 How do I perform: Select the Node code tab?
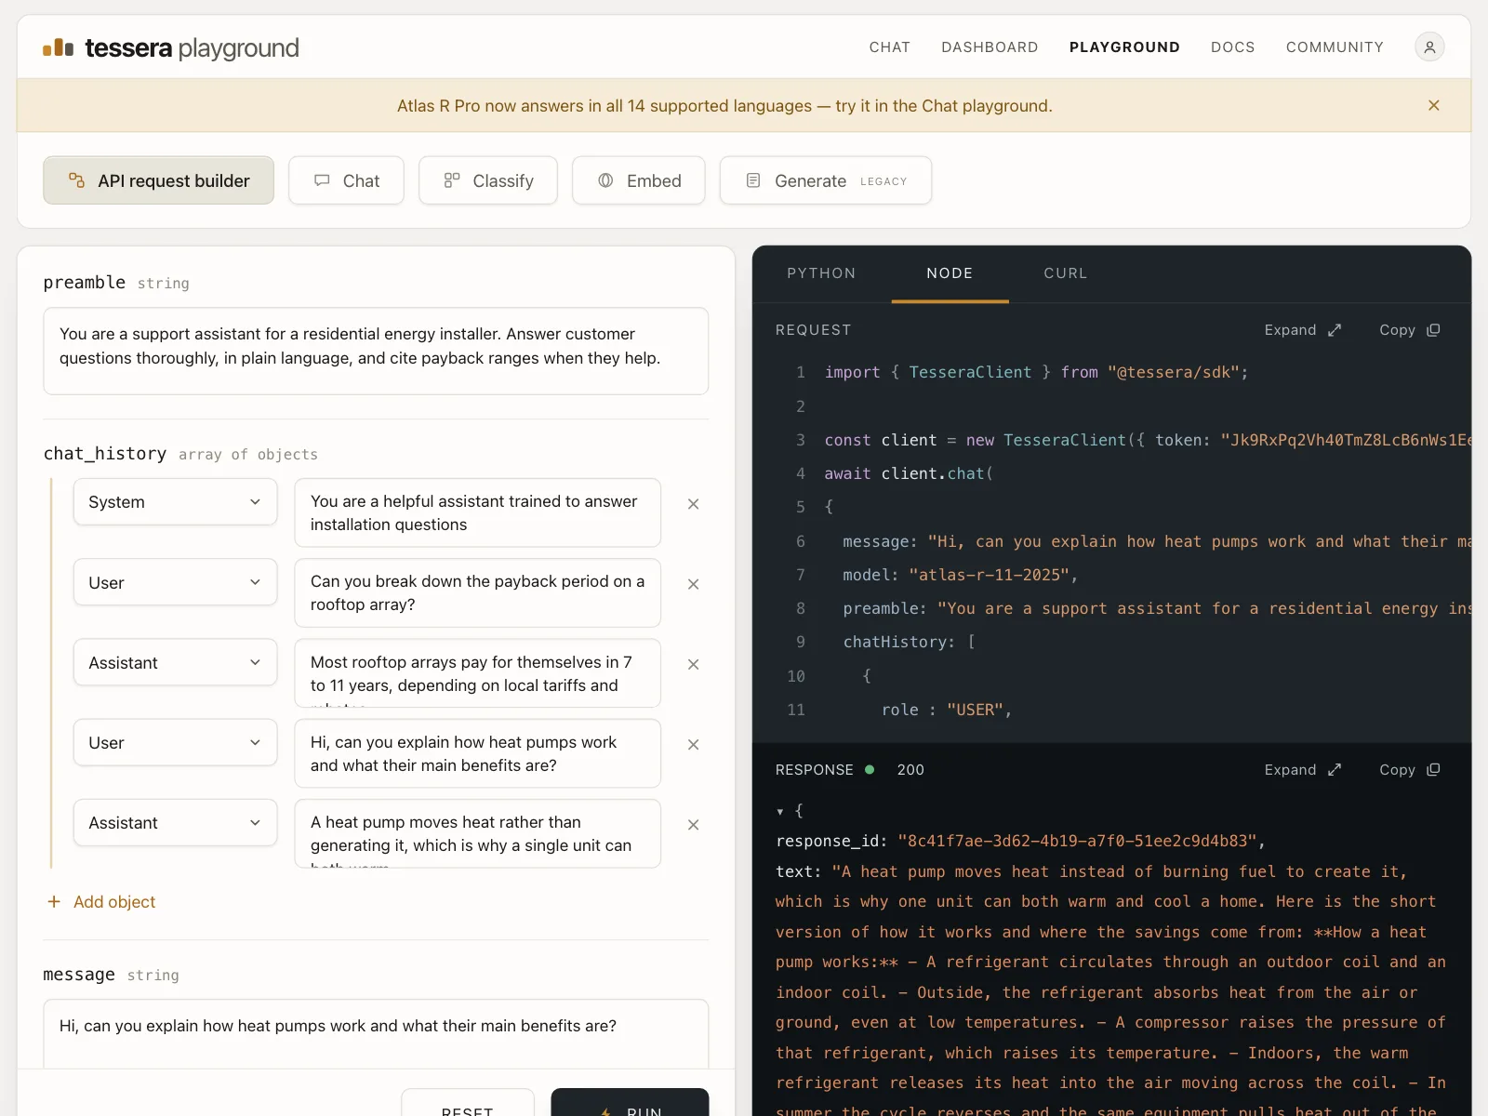coord(950,273)
